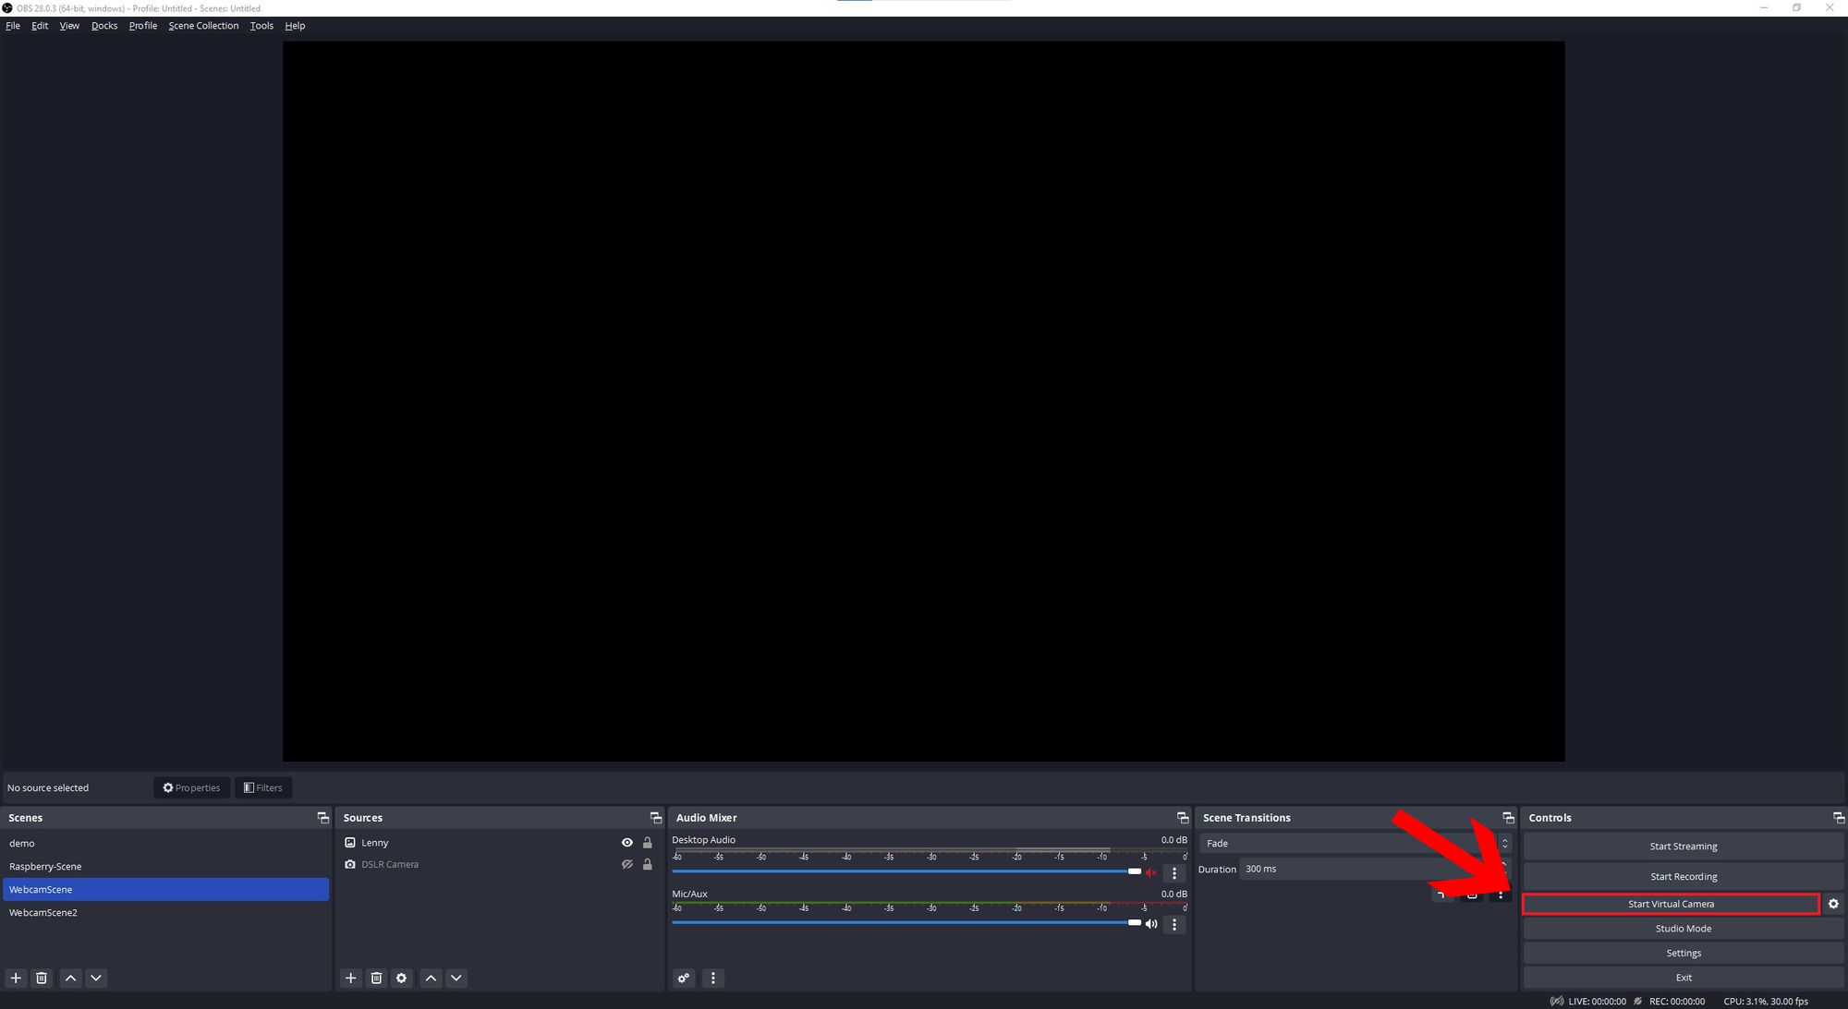Open Mic/Aux three-dot options menu

(x=1174, y=924)
